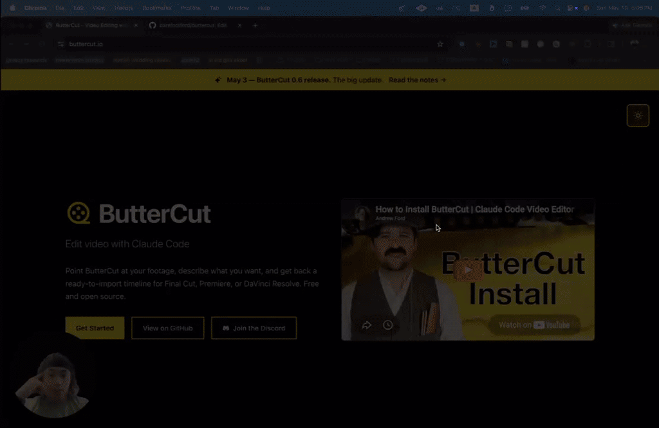Click the ButterCut film reel logo

pyautogui.click(x=79, y=213)
